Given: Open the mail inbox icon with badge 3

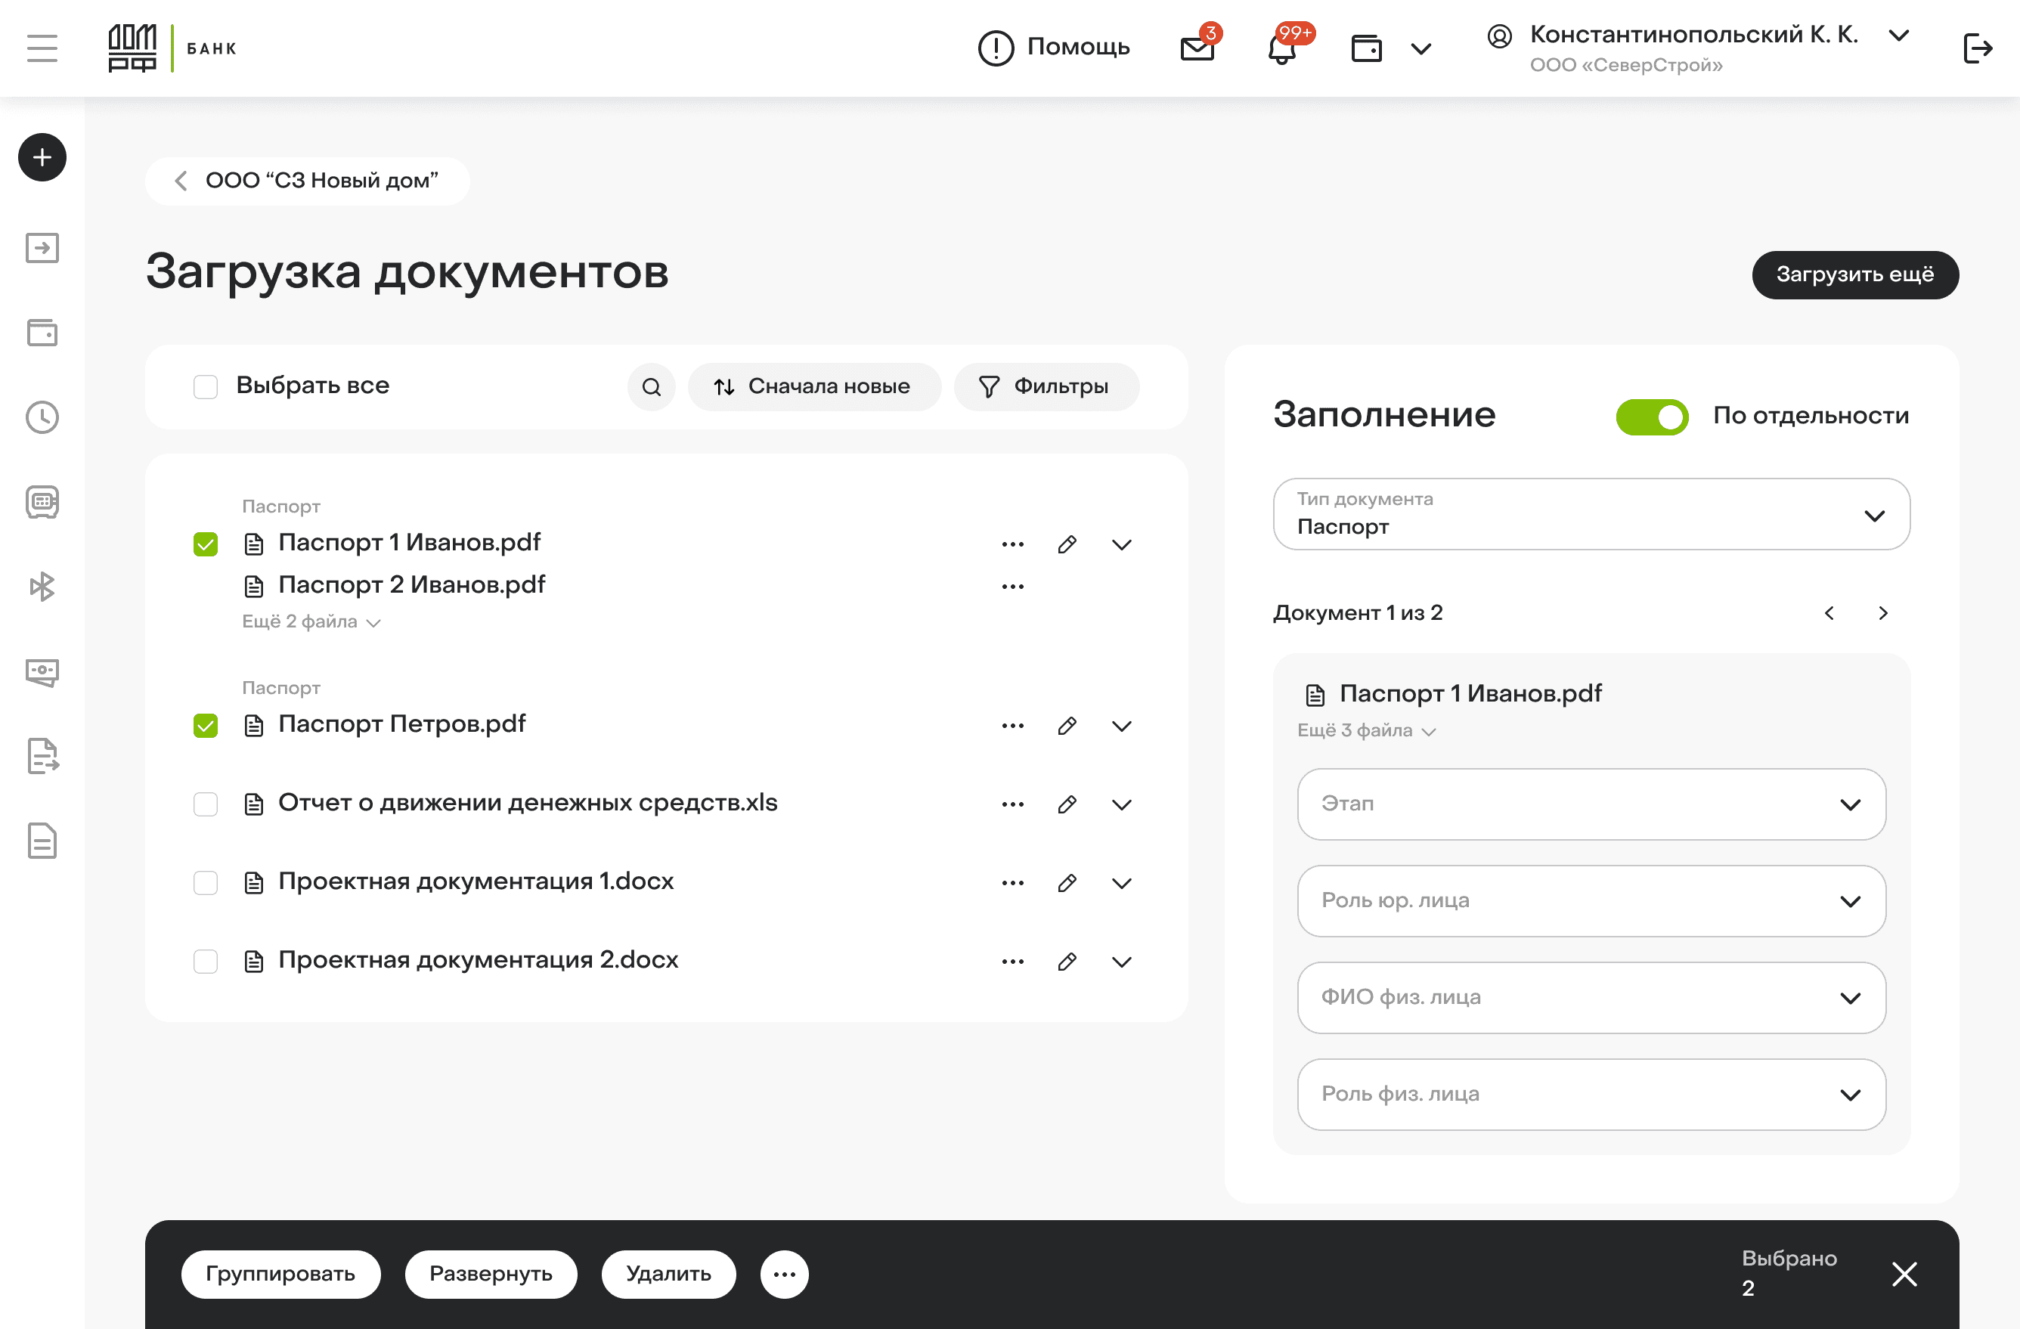Looking at the screenshot, I should (x=1197, y=48).
